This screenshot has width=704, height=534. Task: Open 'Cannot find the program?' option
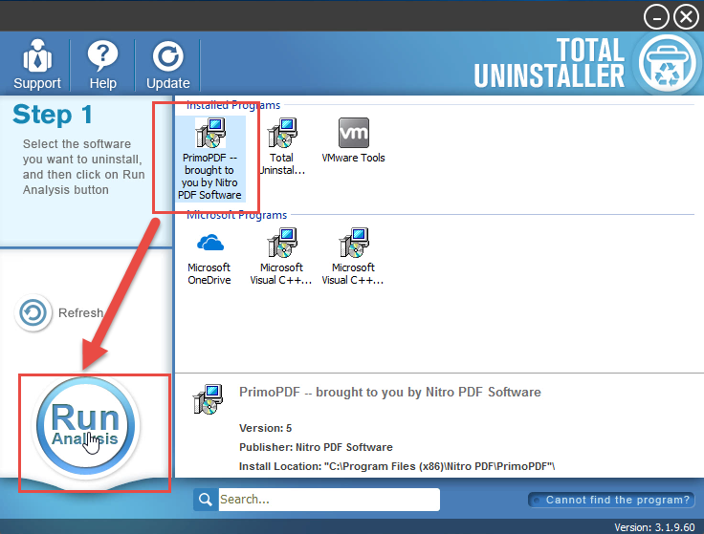click(611, 500)
